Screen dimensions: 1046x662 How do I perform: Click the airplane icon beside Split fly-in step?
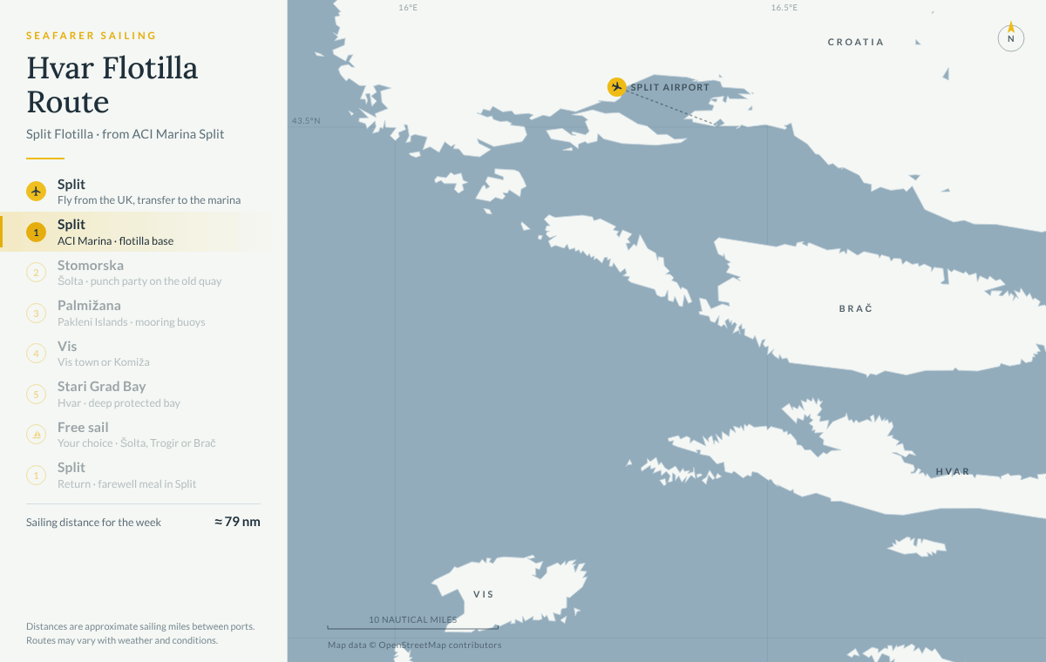pos(36,192)
